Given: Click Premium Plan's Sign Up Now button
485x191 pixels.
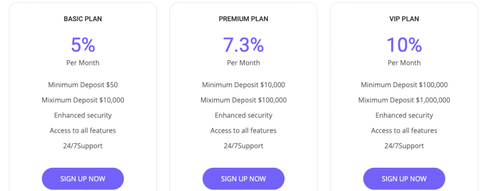Looking at the screenshot, I should pyautogui.click(x=243, y=179).
